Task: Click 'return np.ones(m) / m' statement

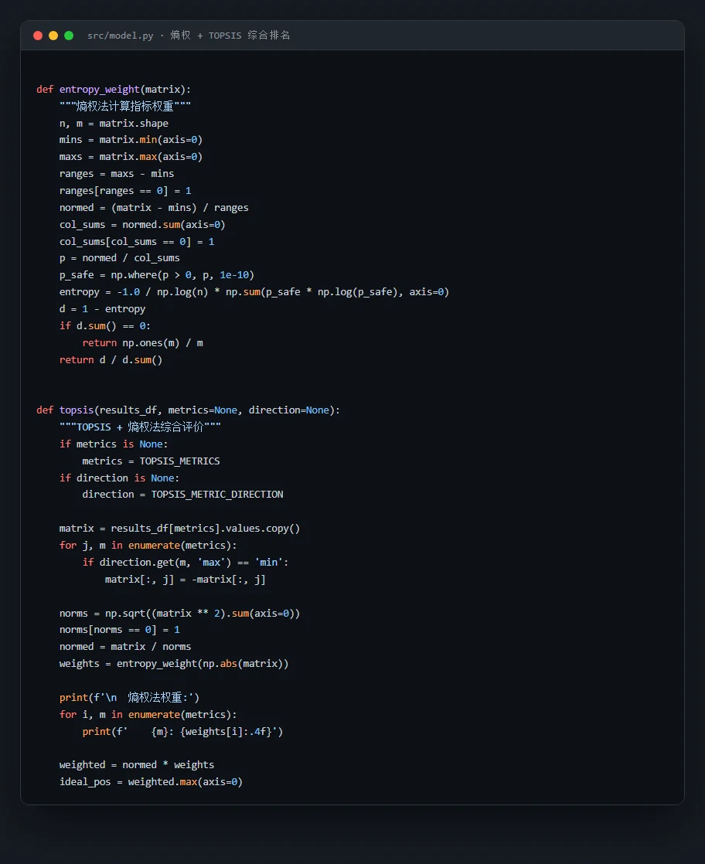Action: point(143,342)
